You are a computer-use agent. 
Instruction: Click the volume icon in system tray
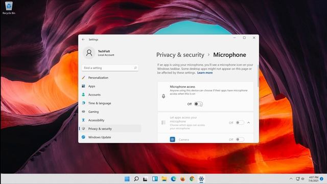coord(303,179)
